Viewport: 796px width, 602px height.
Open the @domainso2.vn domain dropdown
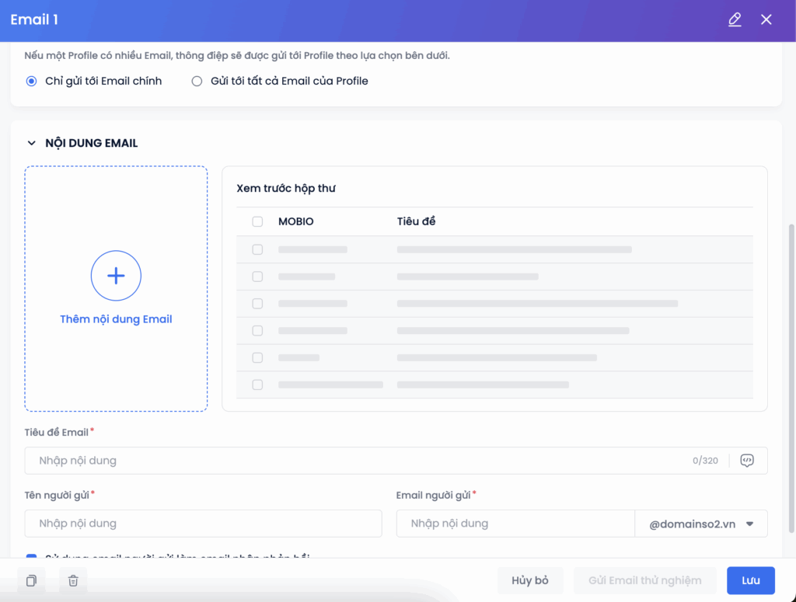coord(701,524)
